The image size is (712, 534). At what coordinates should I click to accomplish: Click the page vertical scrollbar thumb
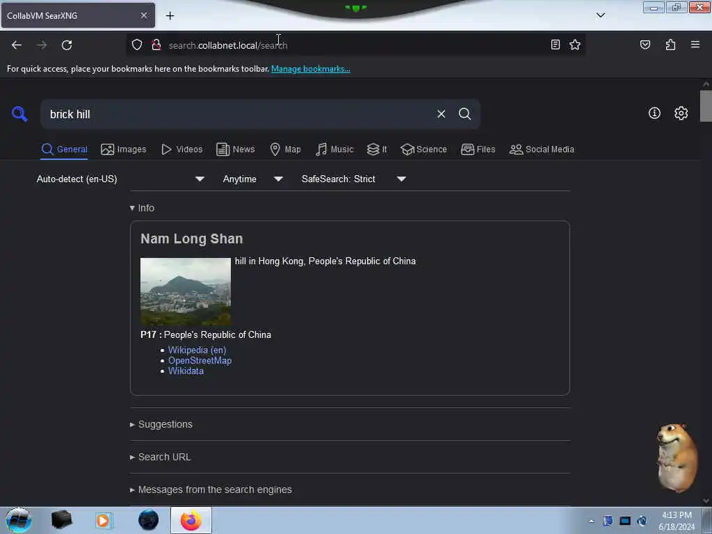pos(706,106)
